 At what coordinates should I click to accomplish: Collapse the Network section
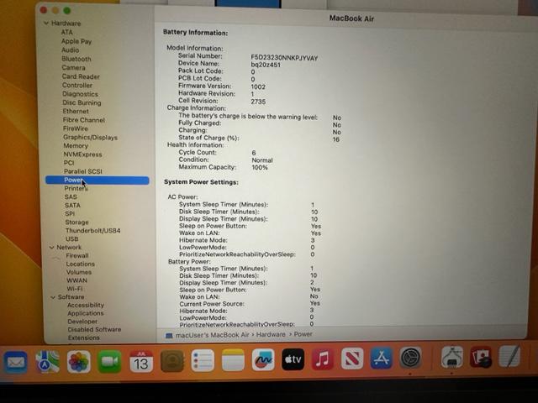pos(52,247)
